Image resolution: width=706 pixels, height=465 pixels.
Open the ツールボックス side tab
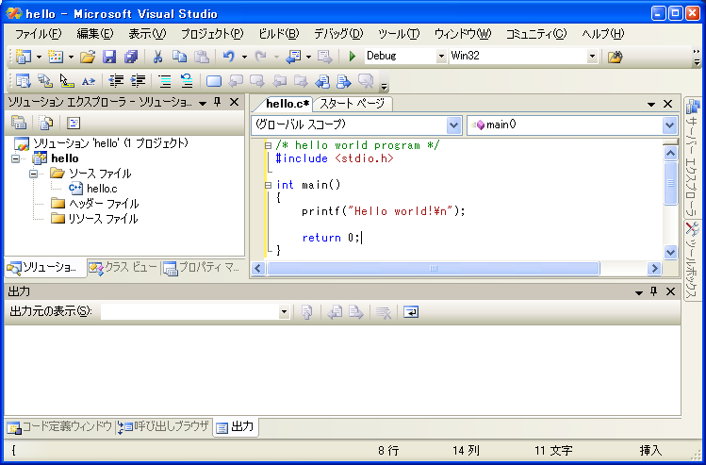(x=692, y=260)
